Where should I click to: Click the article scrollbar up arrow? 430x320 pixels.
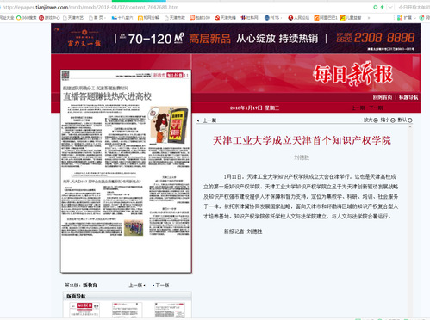(x=410, y=127)
